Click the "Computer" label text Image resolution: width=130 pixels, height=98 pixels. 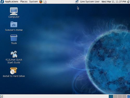[14, 17]
